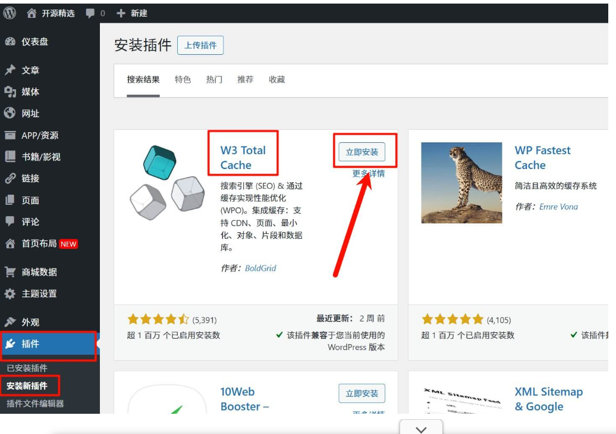Viewport: 616px width, 434px height.
Task: Click the 媒体 media icon
Action: pyautogui.click(x=10, y=92)
